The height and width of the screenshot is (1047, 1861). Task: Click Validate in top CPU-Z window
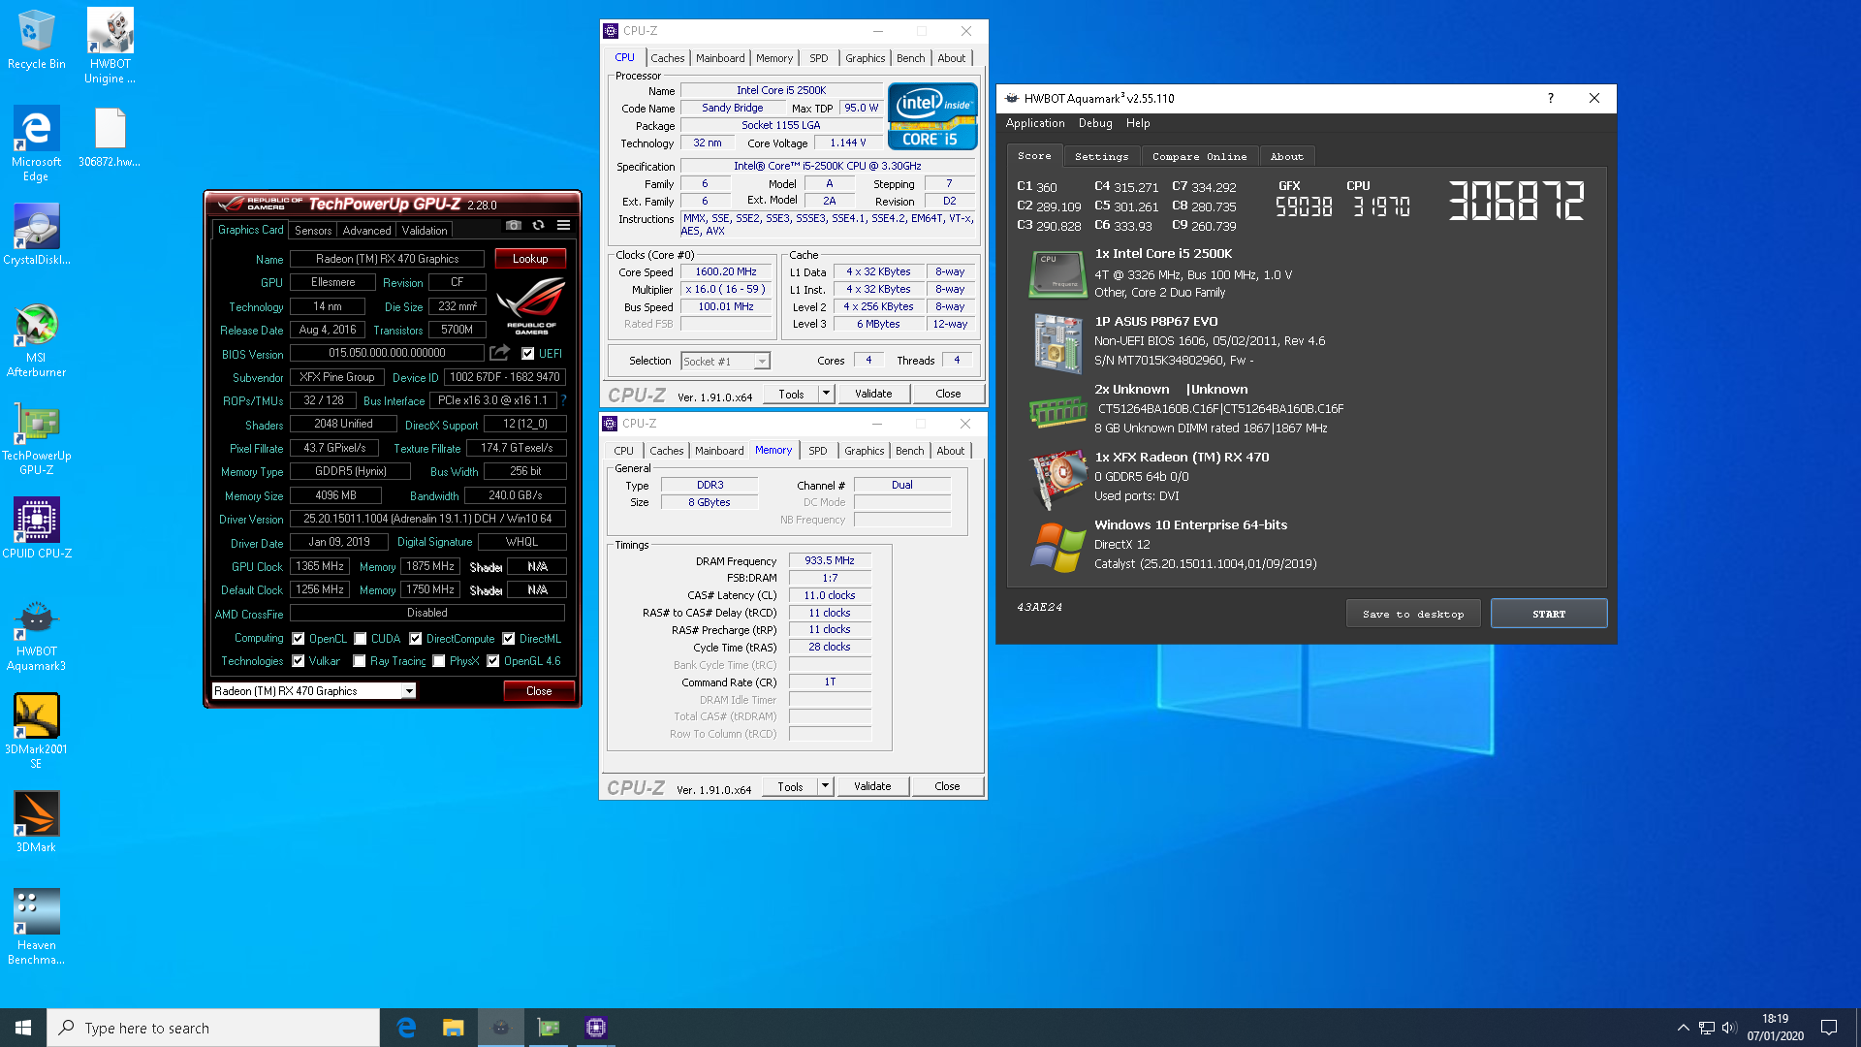[873, 394]
